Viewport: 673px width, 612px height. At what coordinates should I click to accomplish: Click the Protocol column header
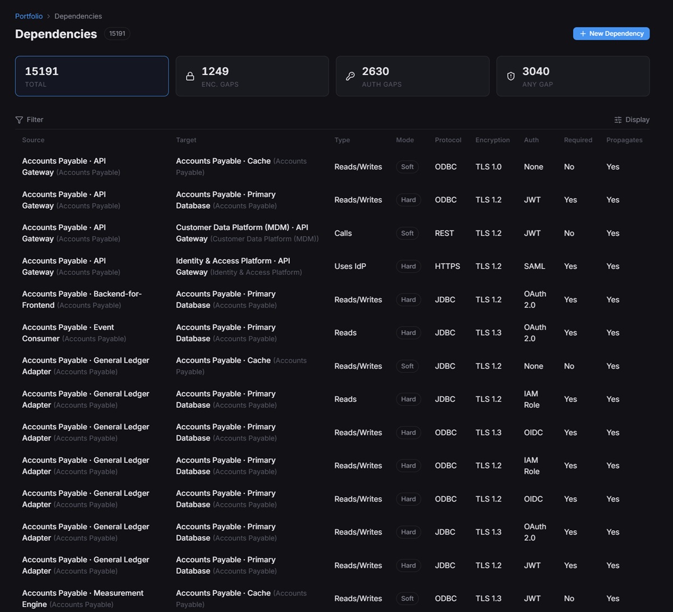tap(448, 140)
